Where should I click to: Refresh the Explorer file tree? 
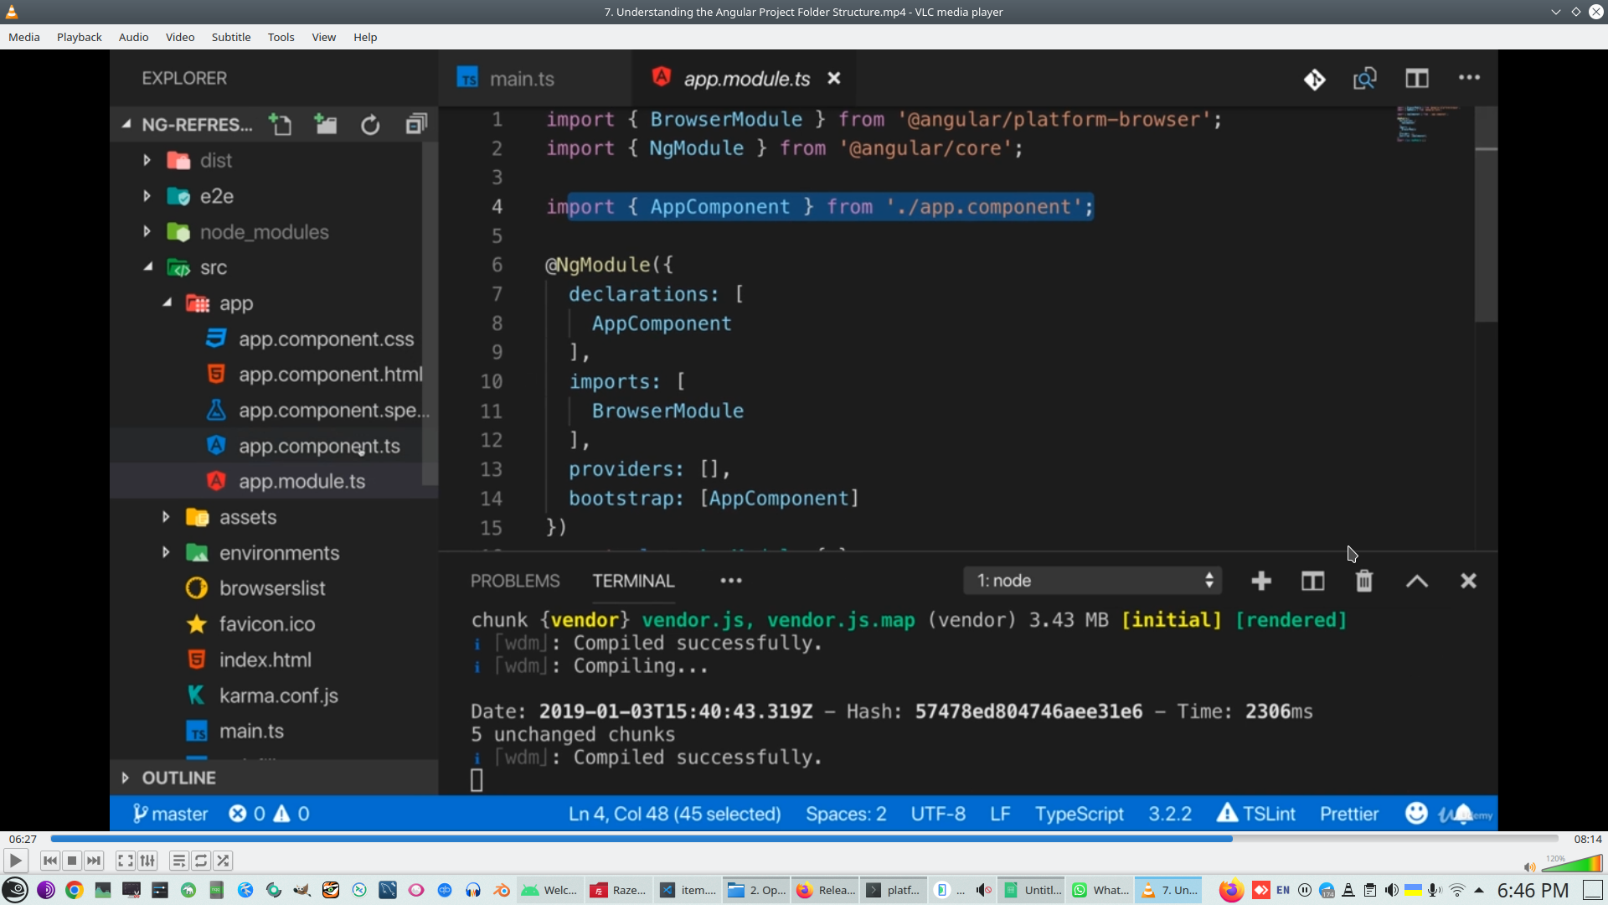[x=370, y=124]
